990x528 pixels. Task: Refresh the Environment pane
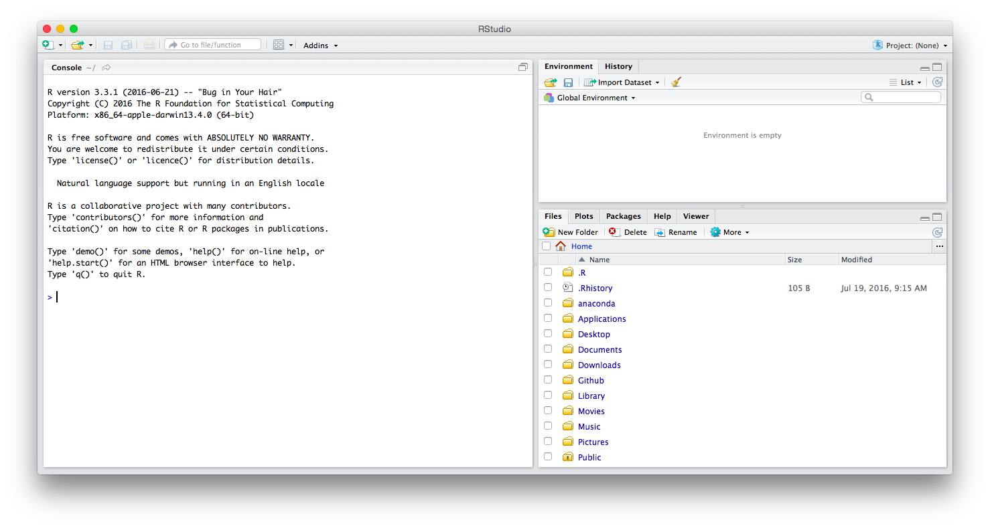tap(937, 82)
